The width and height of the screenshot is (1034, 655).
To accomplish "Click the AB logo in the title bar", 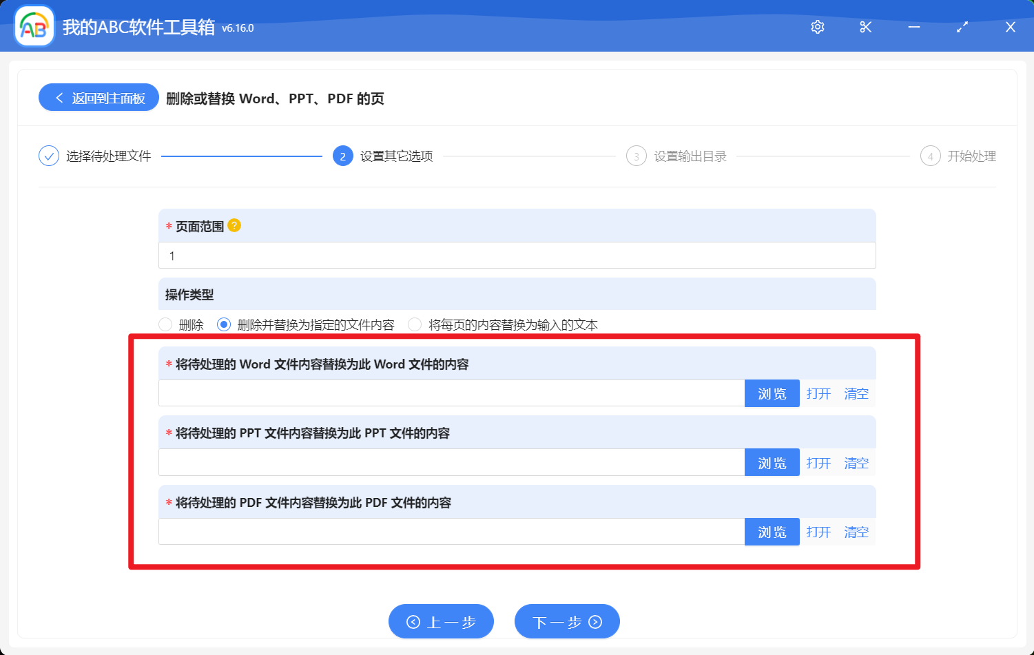I will (x=34, y=26).
